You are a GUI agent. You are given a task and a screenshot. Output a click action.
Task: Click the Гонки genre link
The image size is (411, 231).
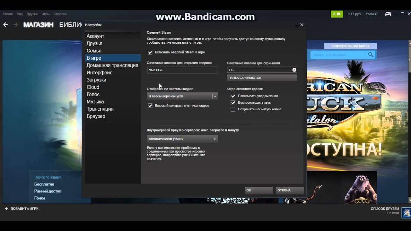(x=39, y=198)
